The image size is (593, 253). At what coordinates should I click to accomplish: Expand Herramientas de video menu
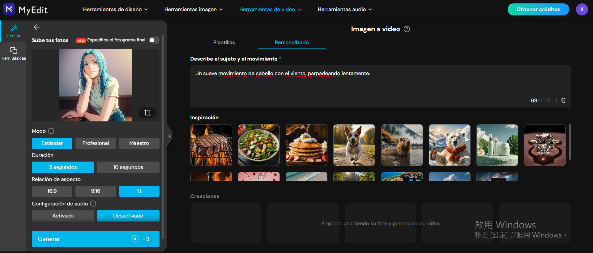270,10
